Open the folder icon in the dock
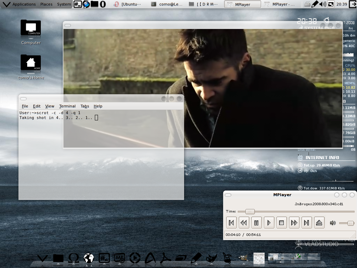This screenshot has height=268, width=357. pos(58,258)
